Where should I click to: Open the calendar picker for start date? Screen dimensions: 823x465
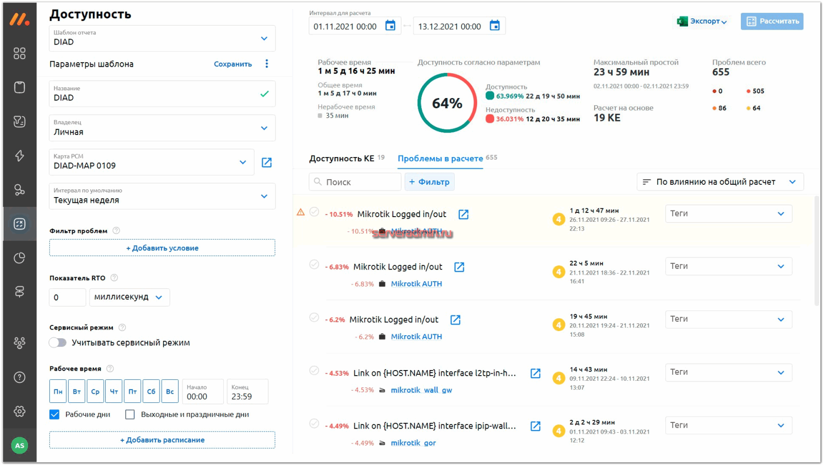(390, 26)
